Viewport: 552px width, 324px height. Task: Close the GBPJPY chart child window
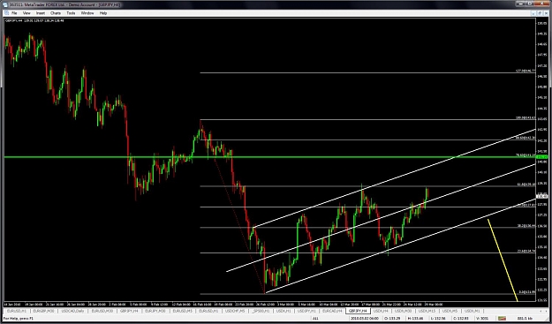click(x=546, y=13)
